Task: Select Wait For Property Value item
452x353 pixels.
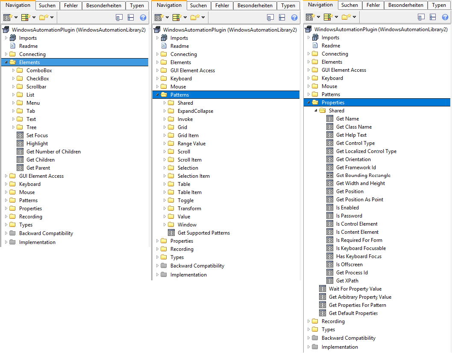Action: [x=355, y=289]
